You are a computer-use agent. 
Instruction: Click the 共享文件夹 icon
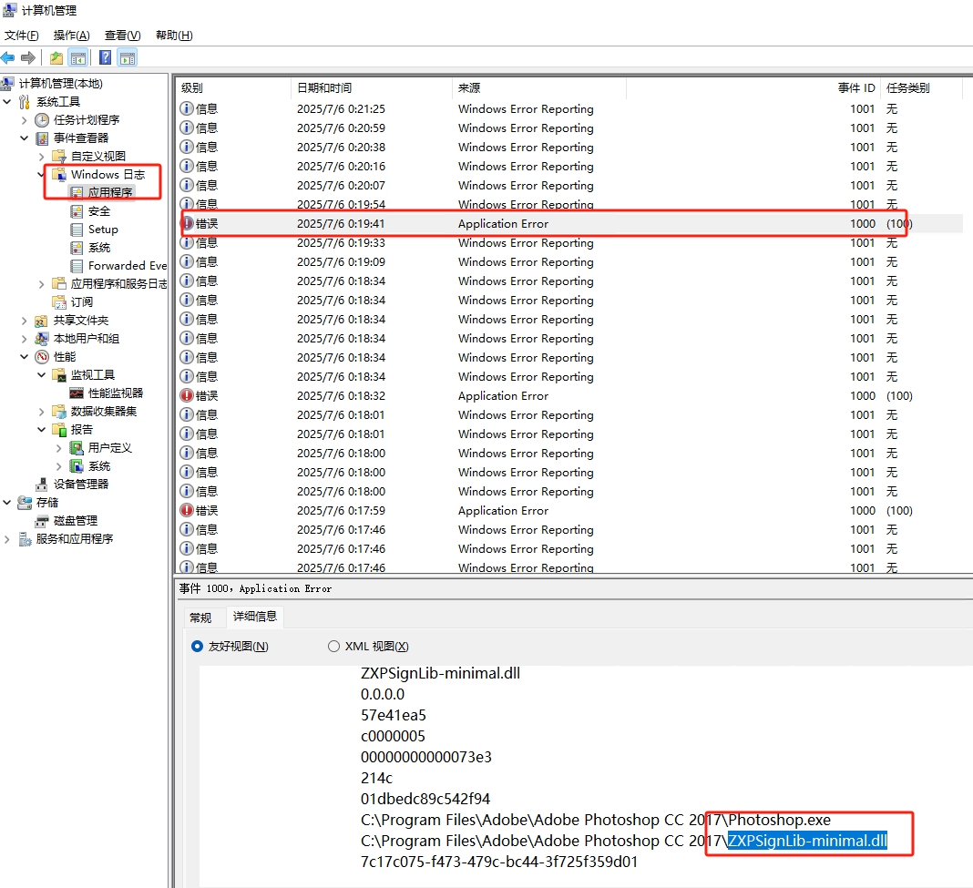[42, 321]
